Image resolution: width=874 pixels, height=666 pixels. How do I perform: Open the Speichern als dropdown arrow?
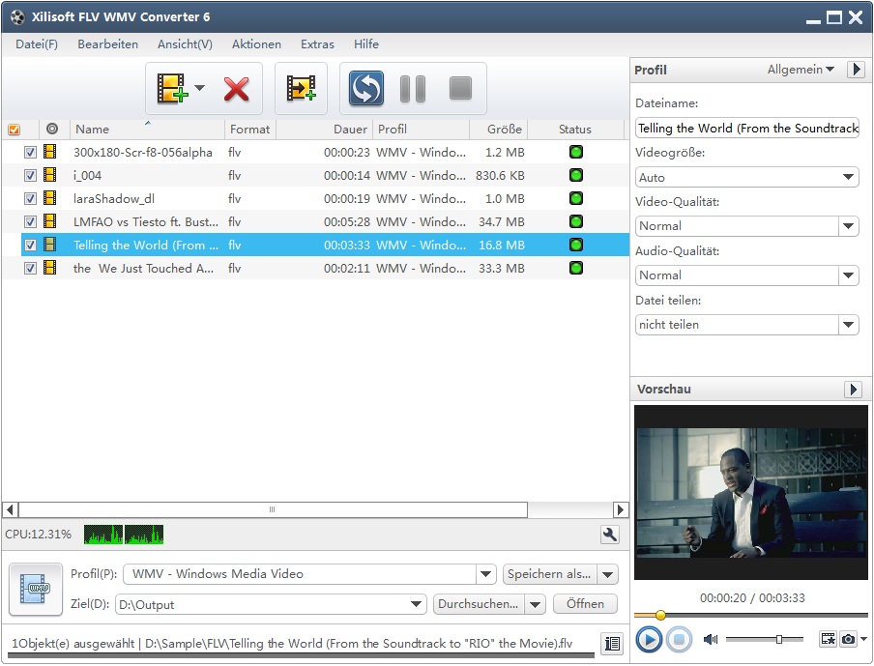point(607,574)
